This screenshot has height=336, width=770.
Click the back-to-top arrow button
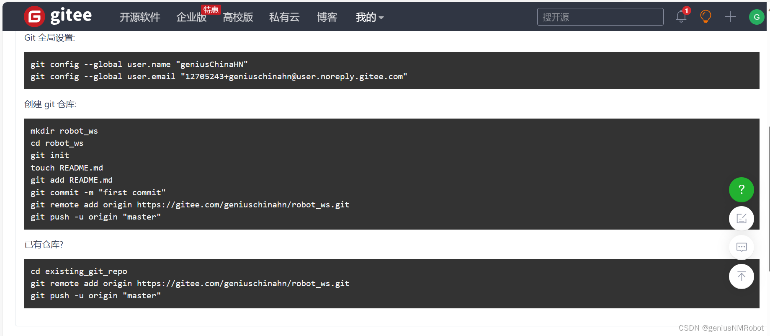coord(741,277)
